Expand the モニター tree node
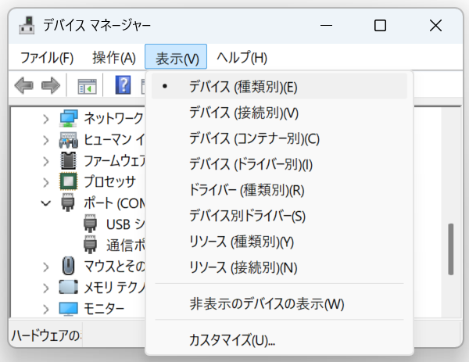Viewport: 469px width, 362px height. (46, 309)
